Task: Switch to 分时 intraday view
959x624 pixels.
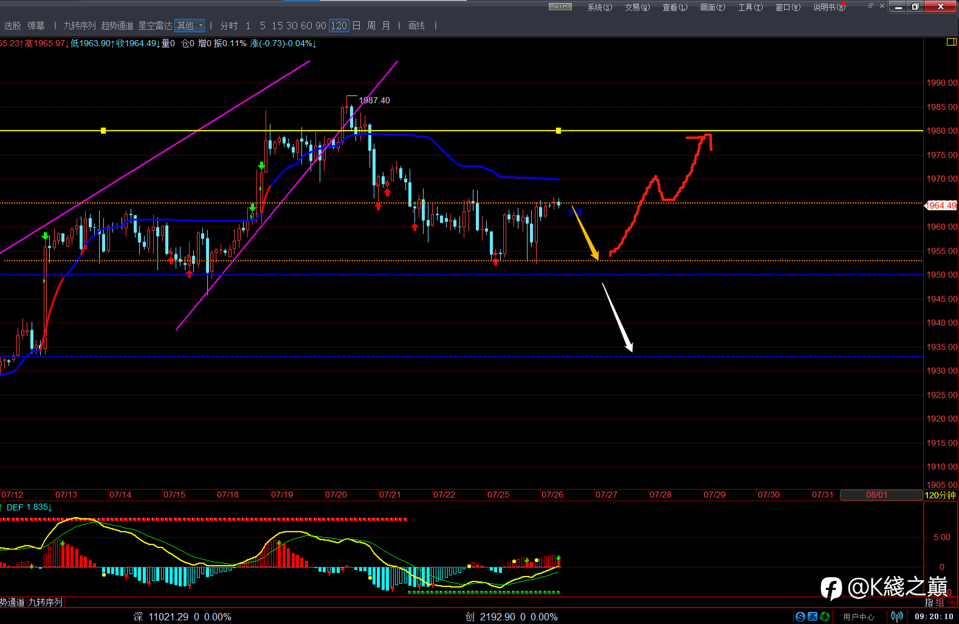Action: tap(229, 26)
